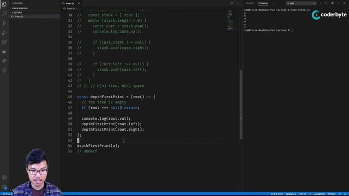The height and width of the screenshot is (196, 349).
Task: Open the notifications bell in status bar
Action: click(x=345, y=194)
